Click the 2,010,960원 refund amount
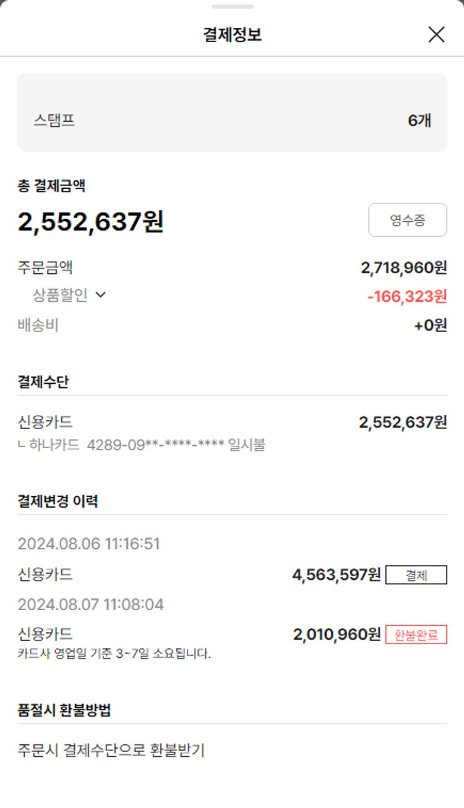The width and height of the screenshot is (464, 808). pyautogui.click(x=337, y=634)
